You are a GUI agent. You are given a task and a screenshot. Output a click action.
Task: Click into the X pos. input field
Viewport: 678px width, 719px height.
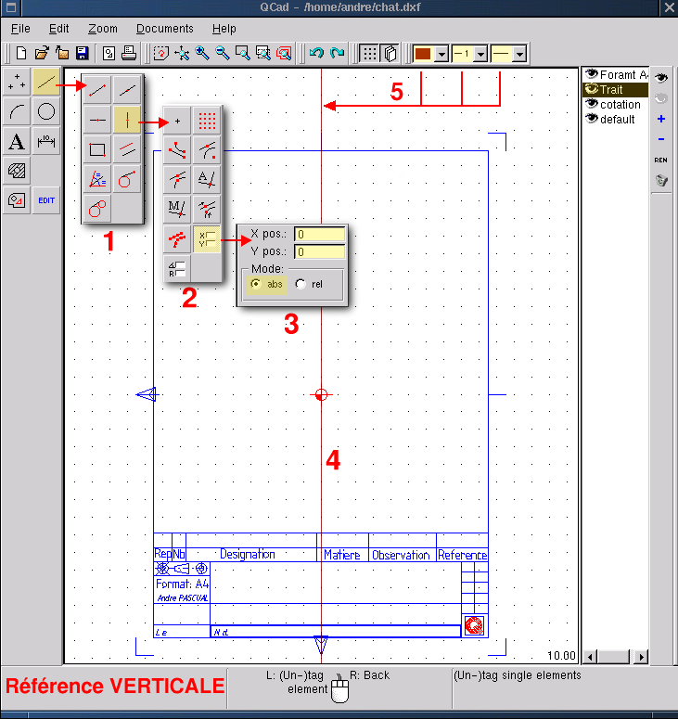[x=319, y=235]
